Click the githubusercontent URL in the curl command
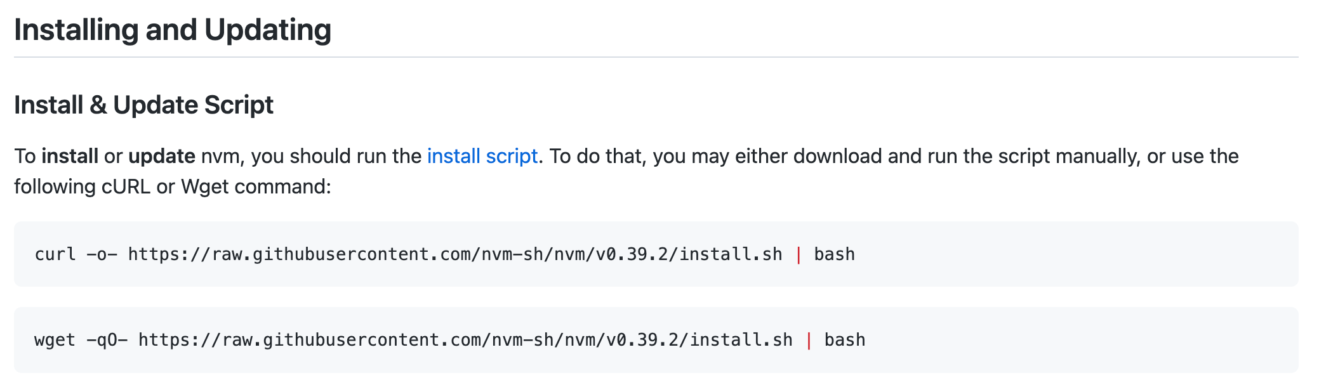The height and width of the screenshot is (392, 1319). point(454,254)
